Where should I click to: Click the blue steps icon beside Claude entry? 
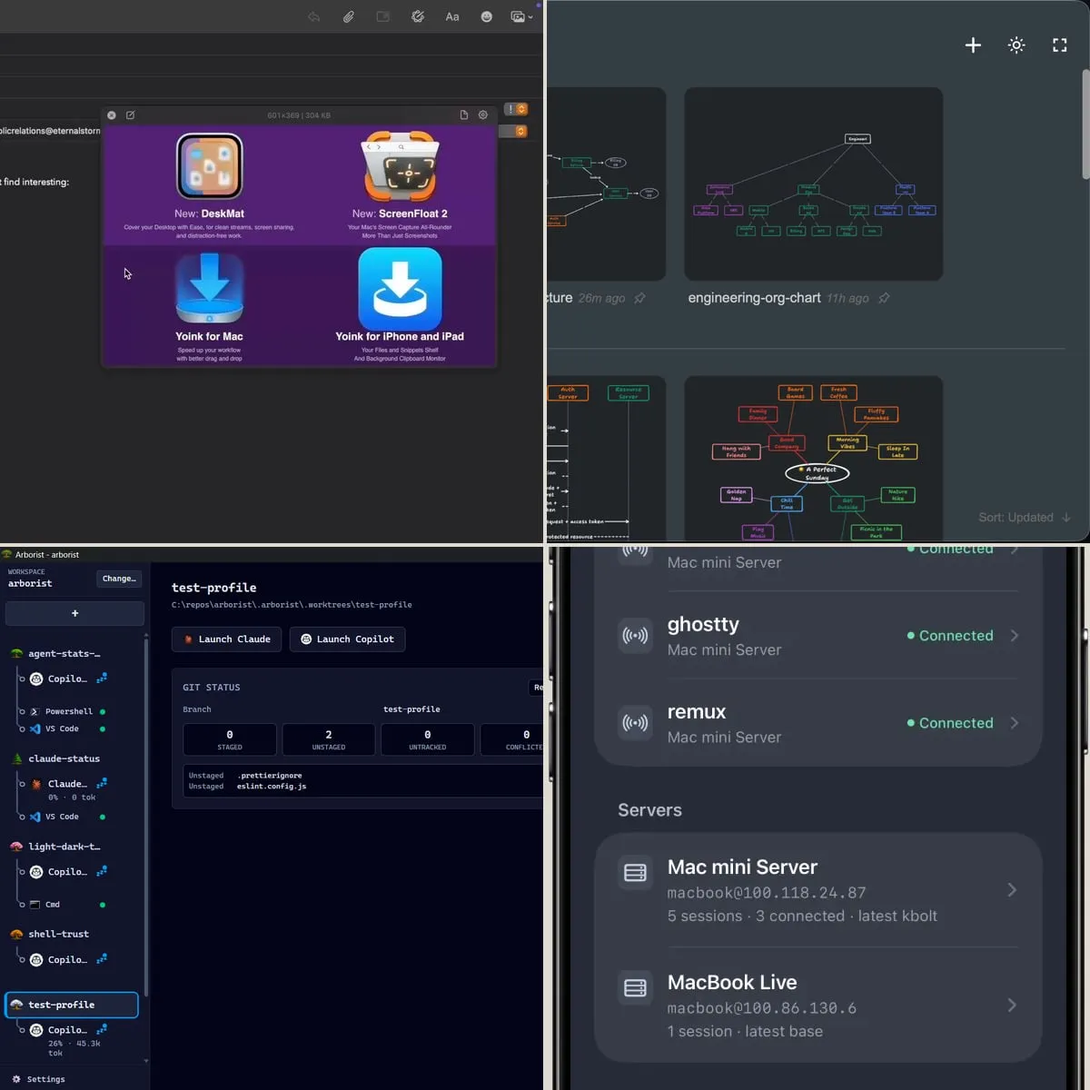tap(102, 783)
